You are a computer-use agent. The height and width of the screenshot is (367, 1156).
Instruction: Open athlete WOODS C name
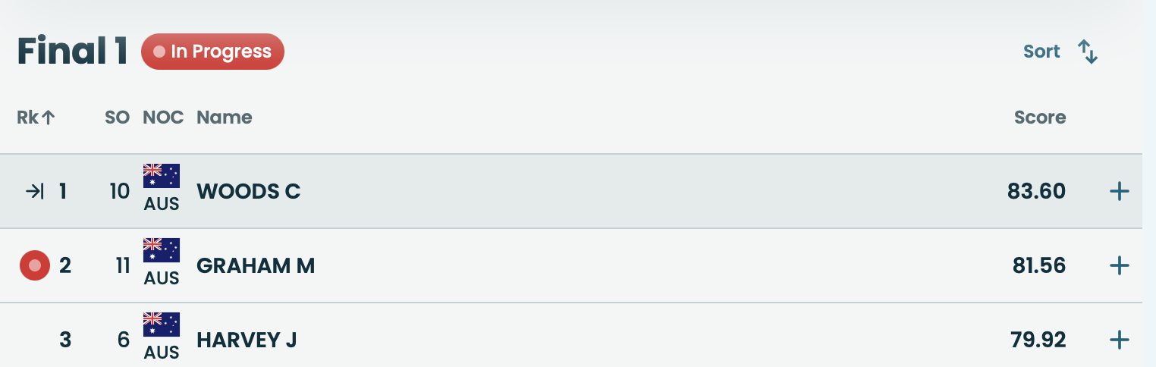248,192
